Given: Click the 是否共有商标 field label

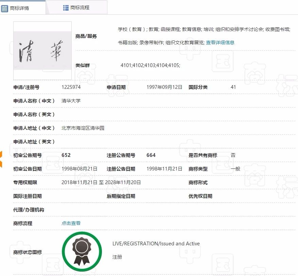Looking at the screenshot, I should tap(203, 155).
